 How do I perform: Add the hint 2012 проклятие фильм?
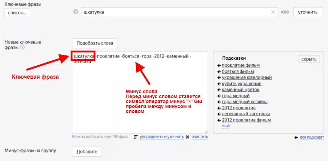[x=246, y=120]
